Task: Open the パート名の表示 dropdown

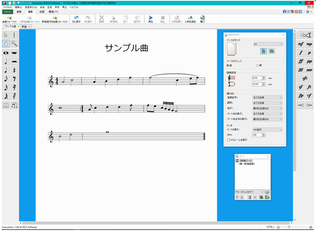Action: (267, 114)
